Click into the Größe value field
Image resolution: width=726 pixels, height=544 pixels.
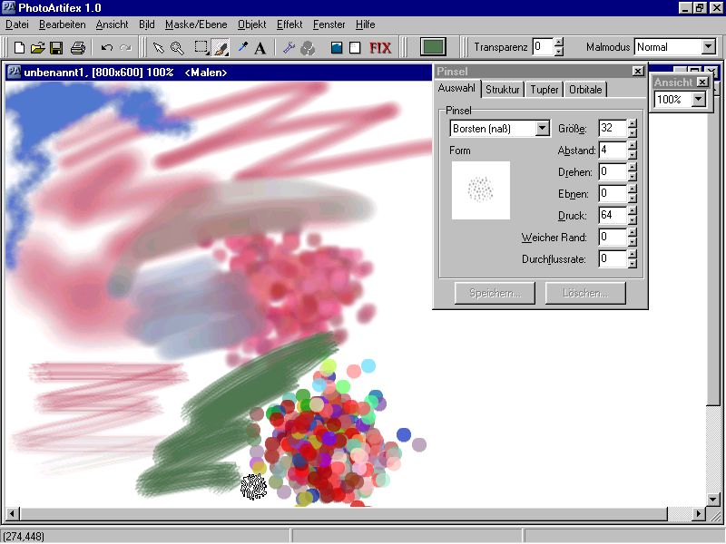point(612,129)
